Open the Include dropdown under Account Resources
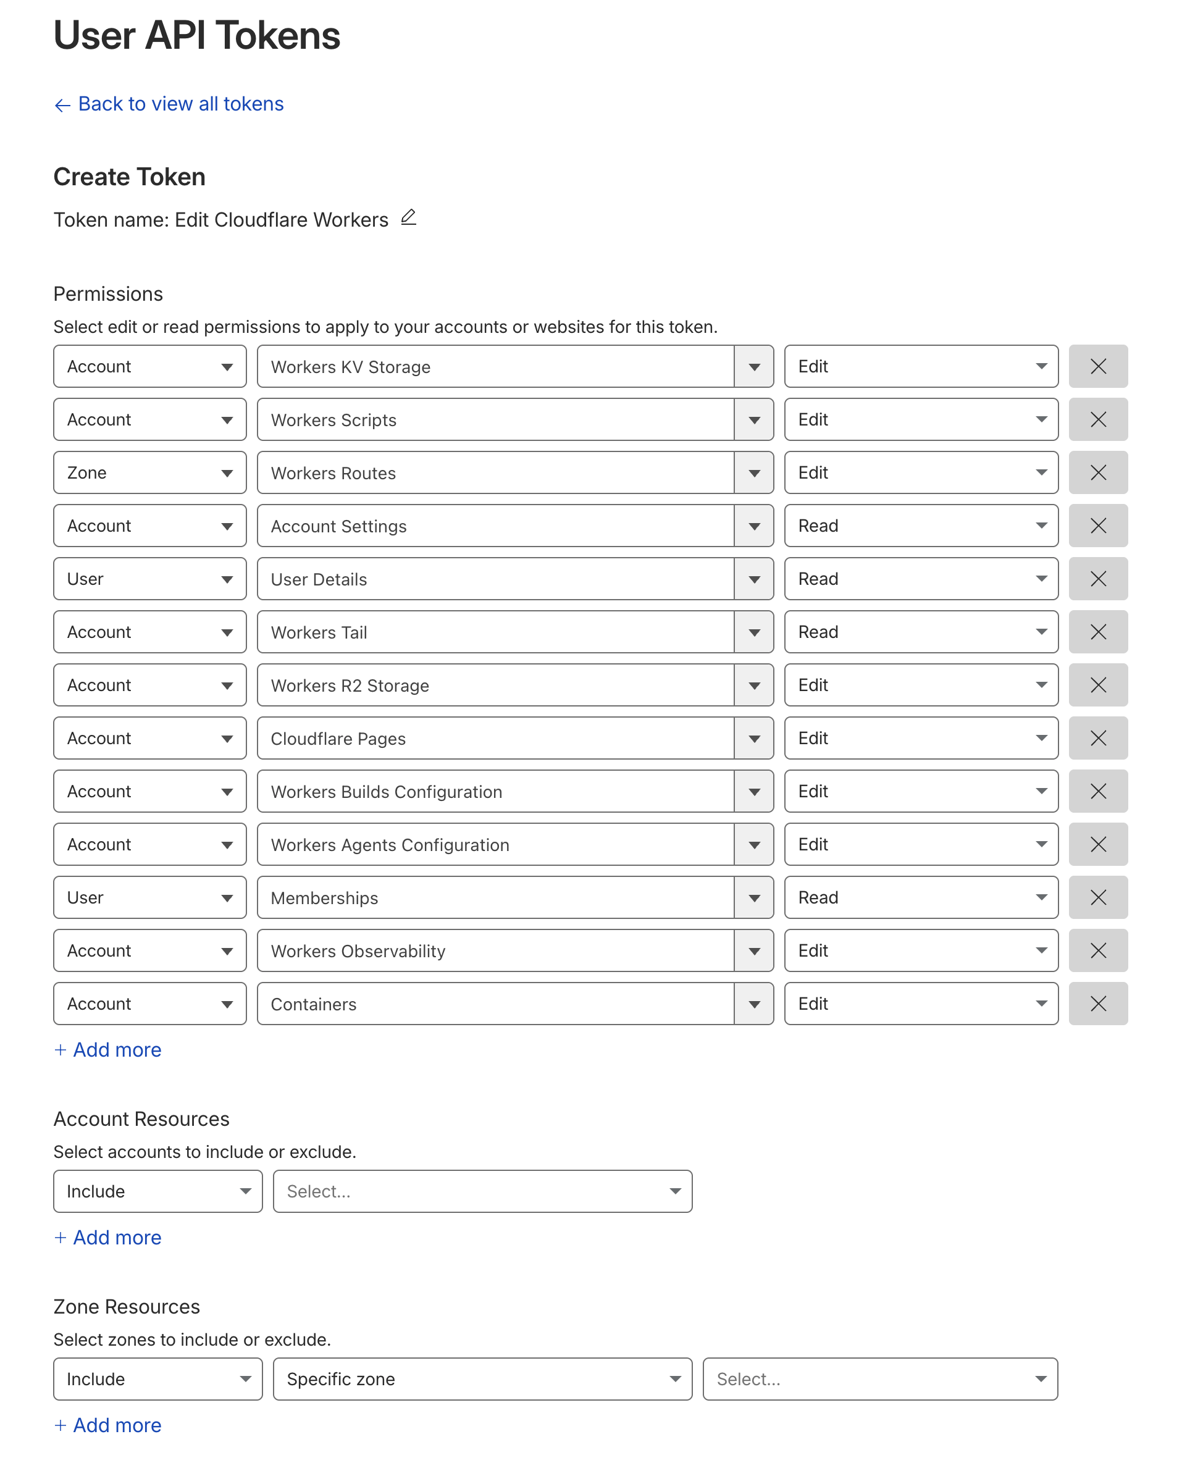Screen dimensions: 1182x1476 [157, 1191]
